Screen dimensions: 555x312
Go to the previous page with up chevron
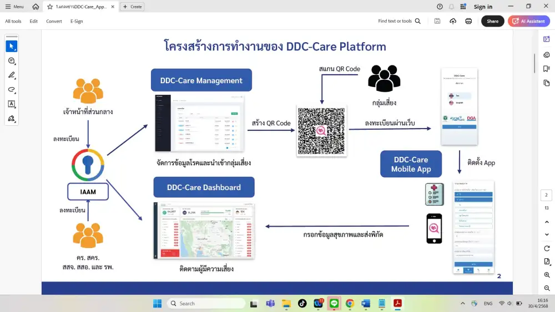point(547,222)
